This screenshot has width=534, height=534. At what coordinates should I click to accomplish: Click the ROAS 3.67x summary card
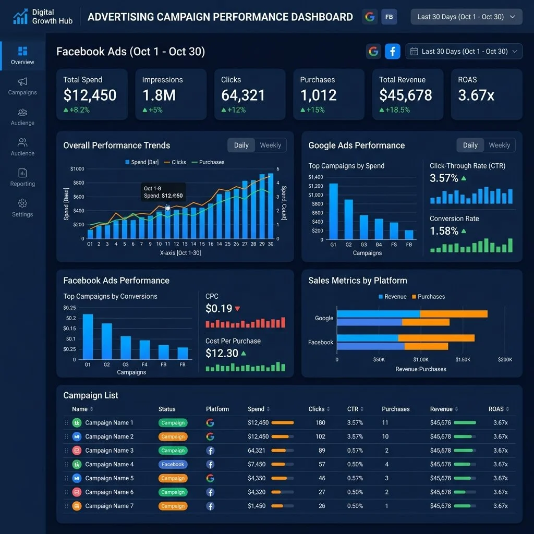(x=487, y=94)
